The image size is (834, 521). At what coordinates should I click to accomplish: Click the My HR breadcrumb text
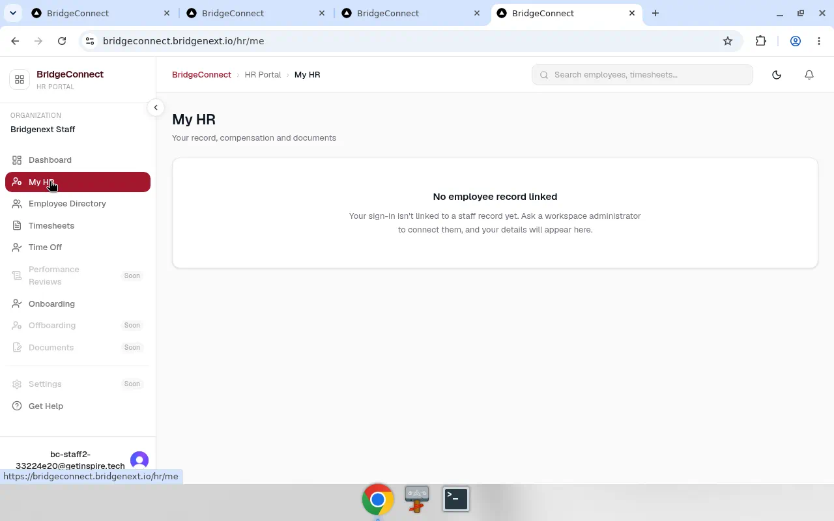pos(307,75)
